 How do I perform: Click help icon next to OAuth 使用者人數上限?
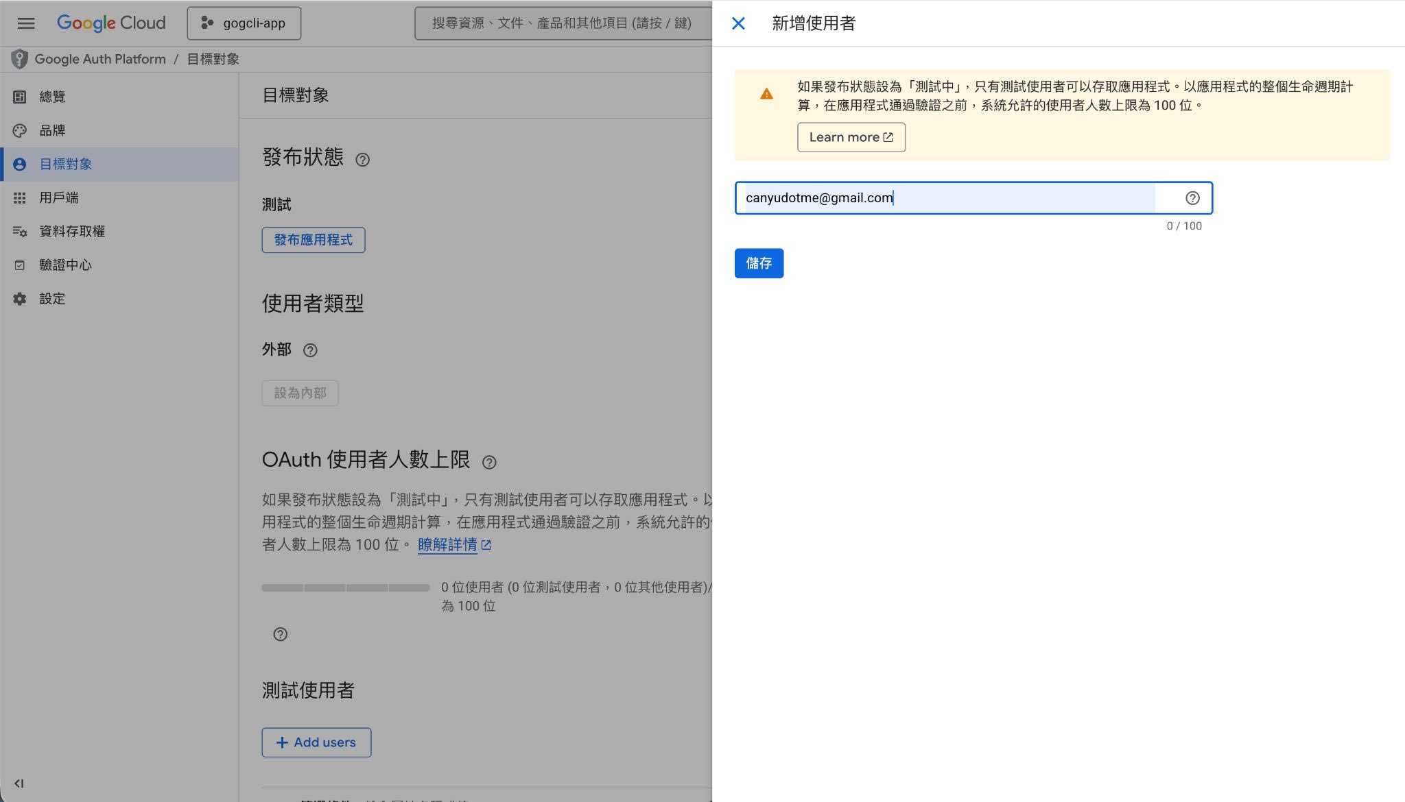point(488,462)
